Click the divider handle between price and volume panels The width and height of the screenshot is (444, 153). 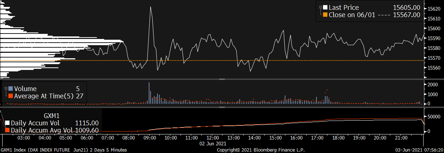coord(221,79)
